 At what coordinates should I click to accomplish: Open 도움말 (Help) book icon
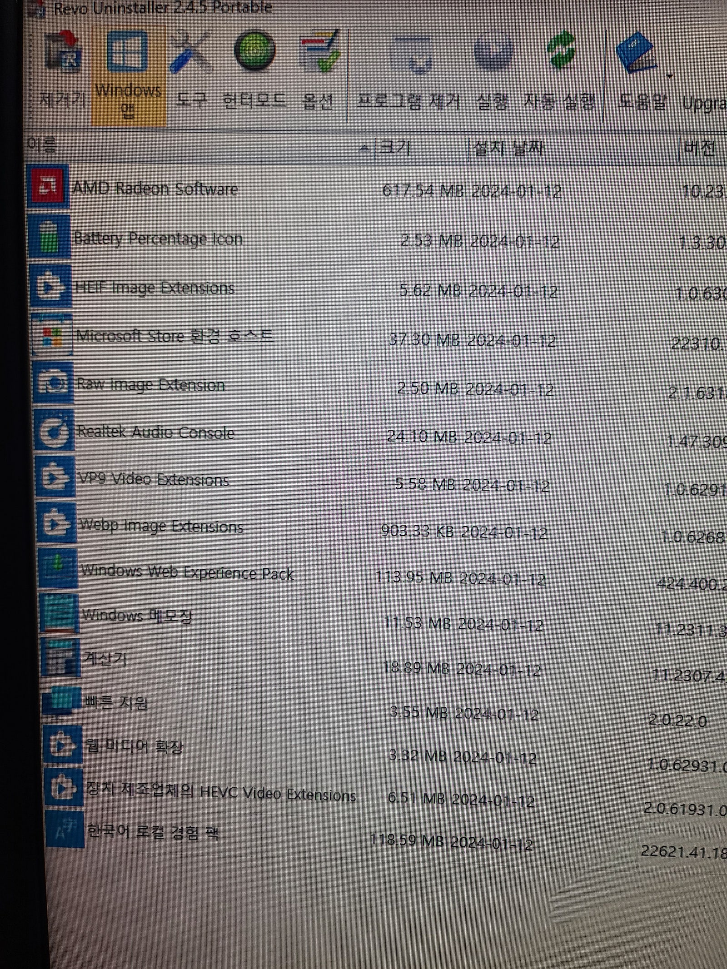click(x=637, y=53)
